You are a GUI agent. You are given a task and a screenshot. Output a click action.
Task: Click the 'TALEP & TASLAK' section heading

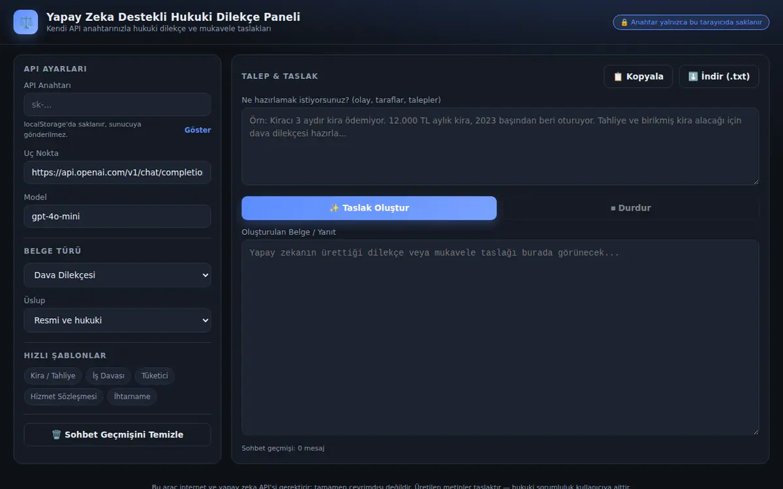280,76
